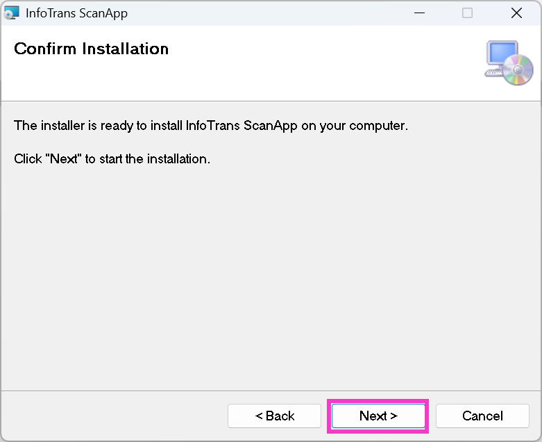Click the disabled maximize button

[467, 13]
